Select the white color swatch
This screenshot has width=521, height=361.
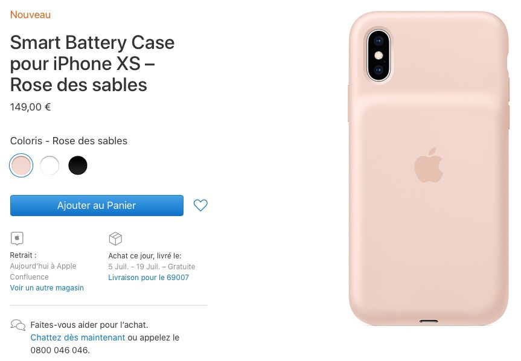[x=50, y=165]
